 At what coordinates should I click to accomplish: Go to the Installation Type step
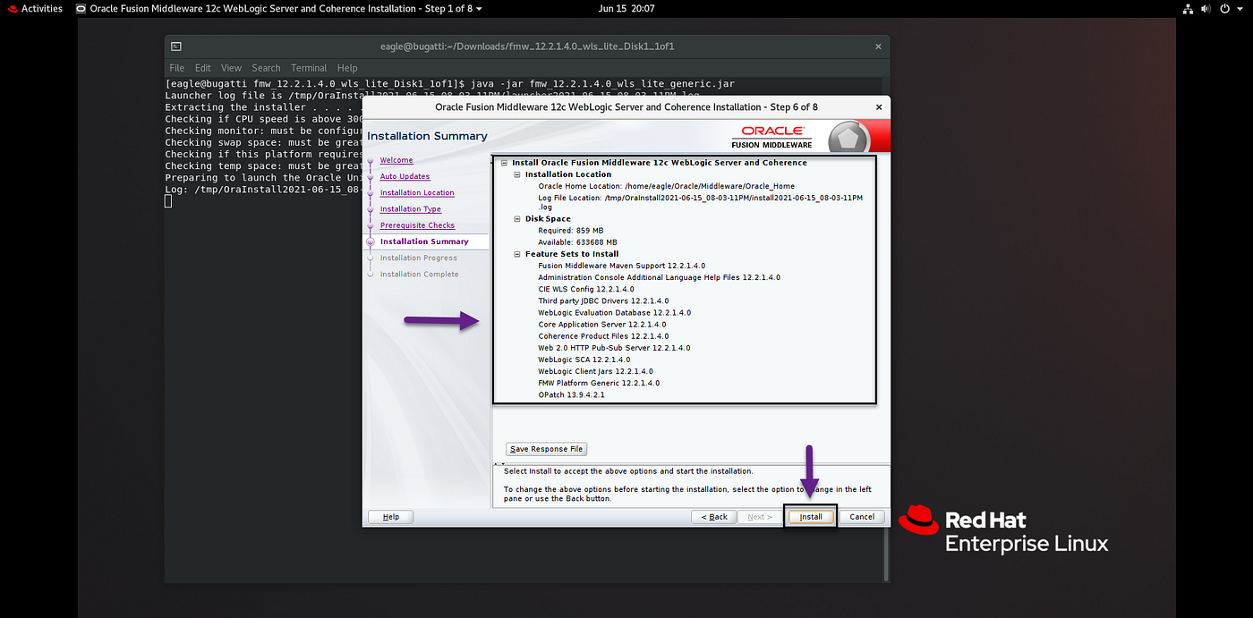click(x=410, y=209)
